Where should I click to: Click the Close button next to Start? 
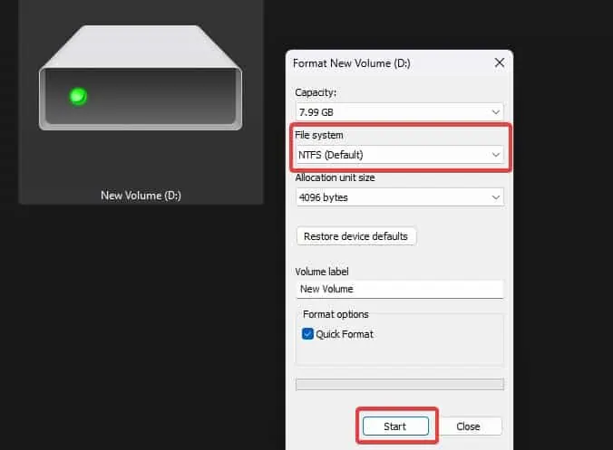pyautogui.click(x=468, y=426)
